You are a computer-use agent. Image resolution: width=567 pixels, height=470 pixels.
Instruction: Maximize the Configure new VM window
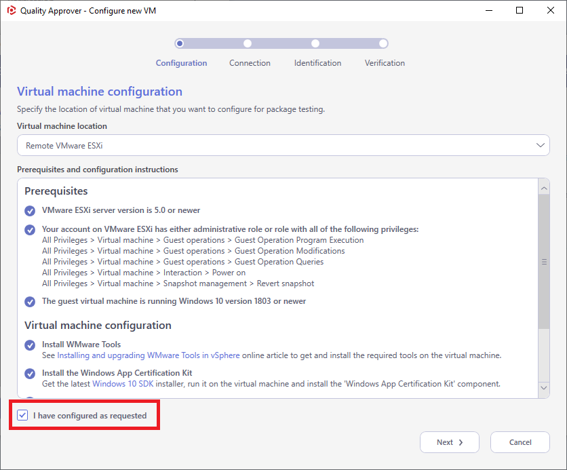[520, 10]
